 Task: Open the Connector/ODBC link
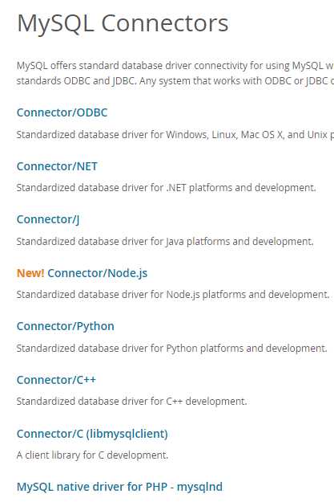tap(62, 112)
